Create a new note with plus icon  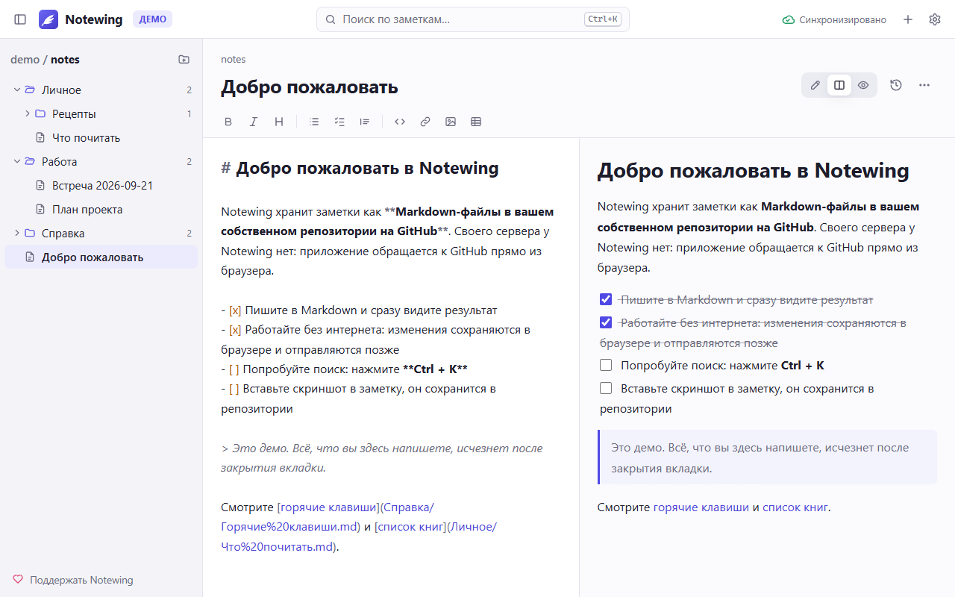908,19
